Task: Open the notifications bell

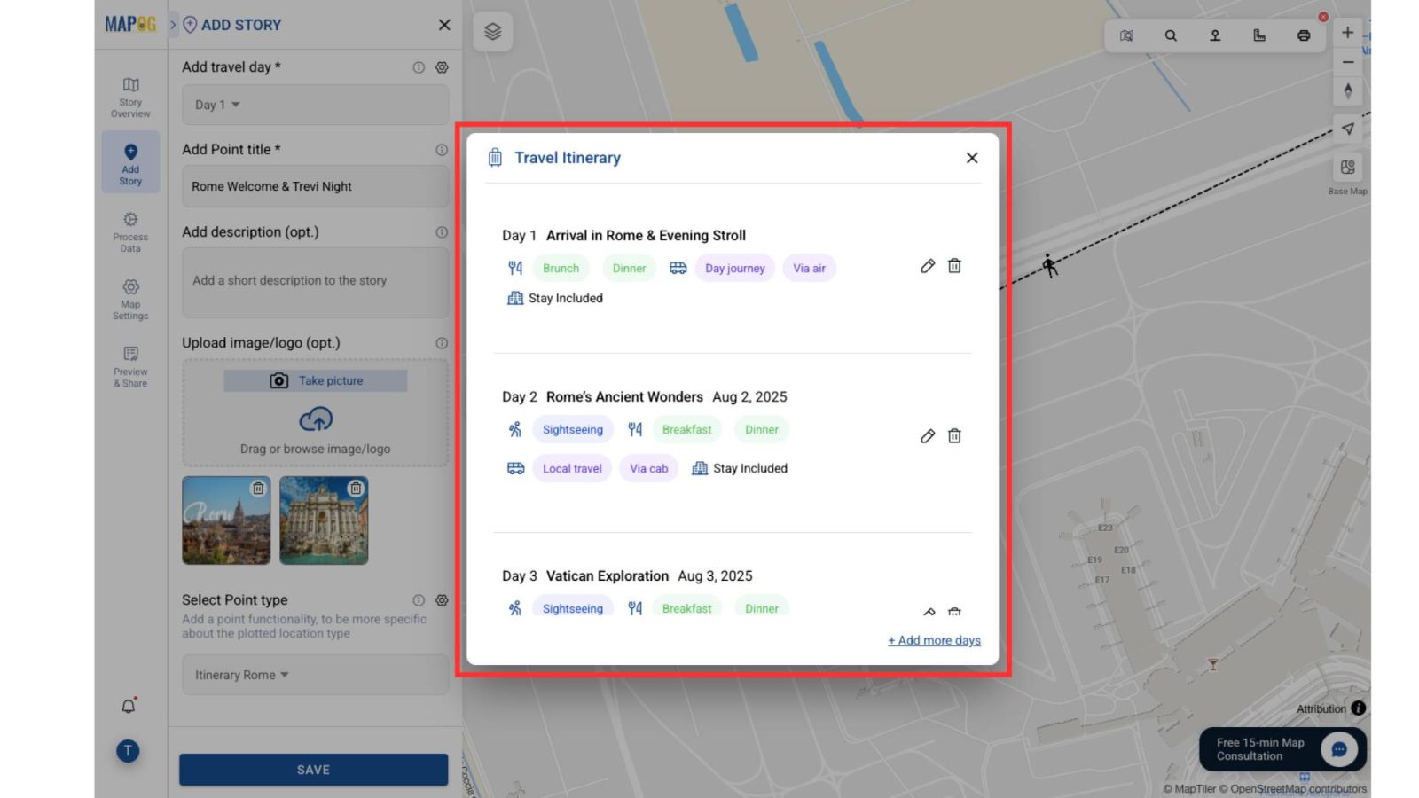Action: pyautogui.click(x=129, y=706)
